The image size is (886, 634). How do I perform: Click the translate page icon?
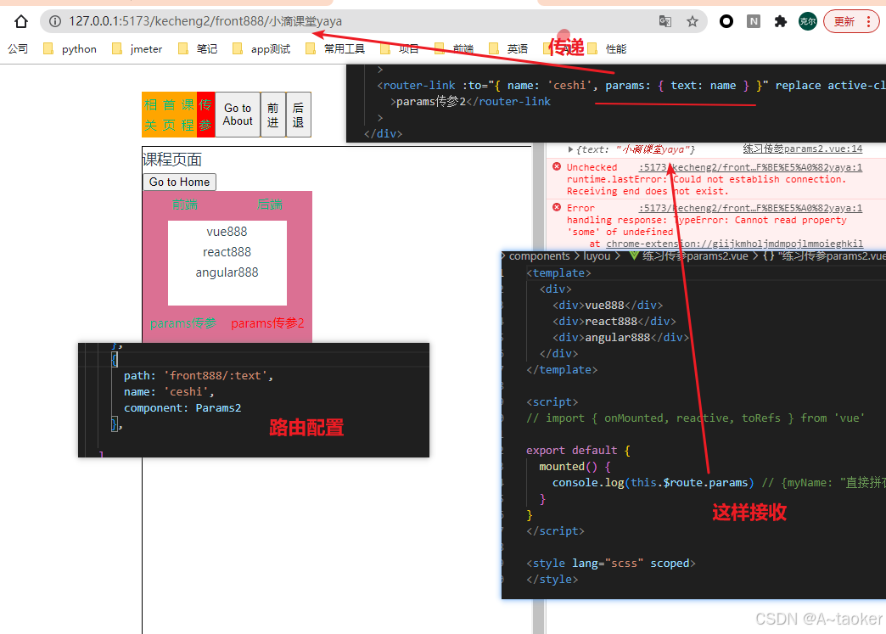pyautogui.click(x=665, y=21)
